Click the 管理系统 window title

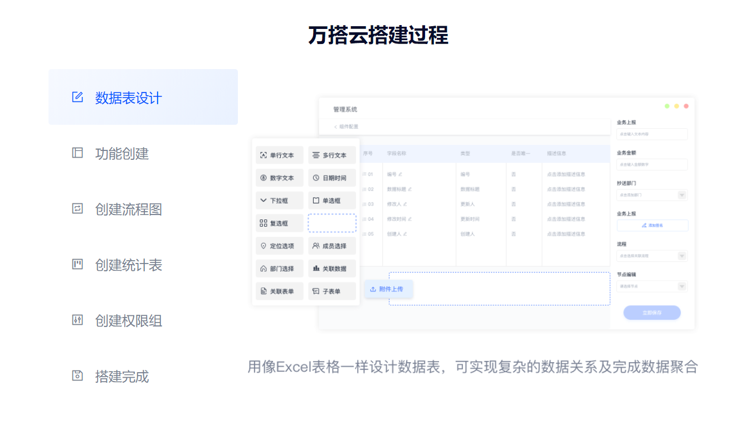tap(345, 109)
